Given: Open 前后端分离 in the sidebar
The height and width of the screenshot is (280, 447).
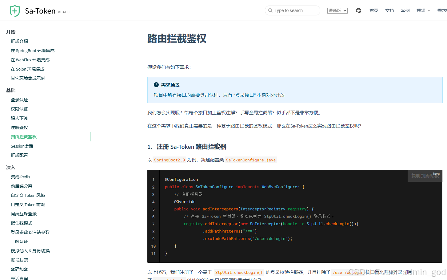Looking at the screenshot, I should (x=22, y=186).
